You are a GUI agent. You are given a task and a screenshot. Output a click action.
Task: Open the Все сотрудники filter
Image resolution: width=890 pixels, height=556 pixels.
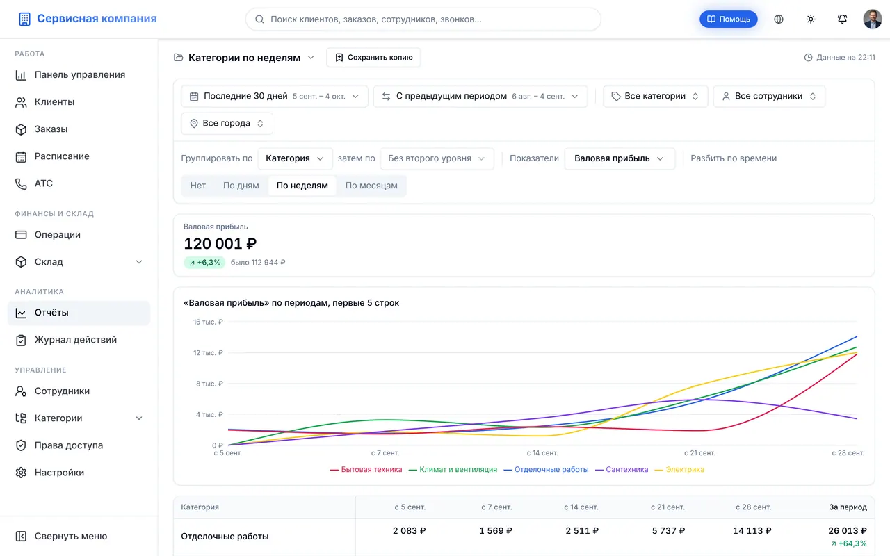coord(769,96)
